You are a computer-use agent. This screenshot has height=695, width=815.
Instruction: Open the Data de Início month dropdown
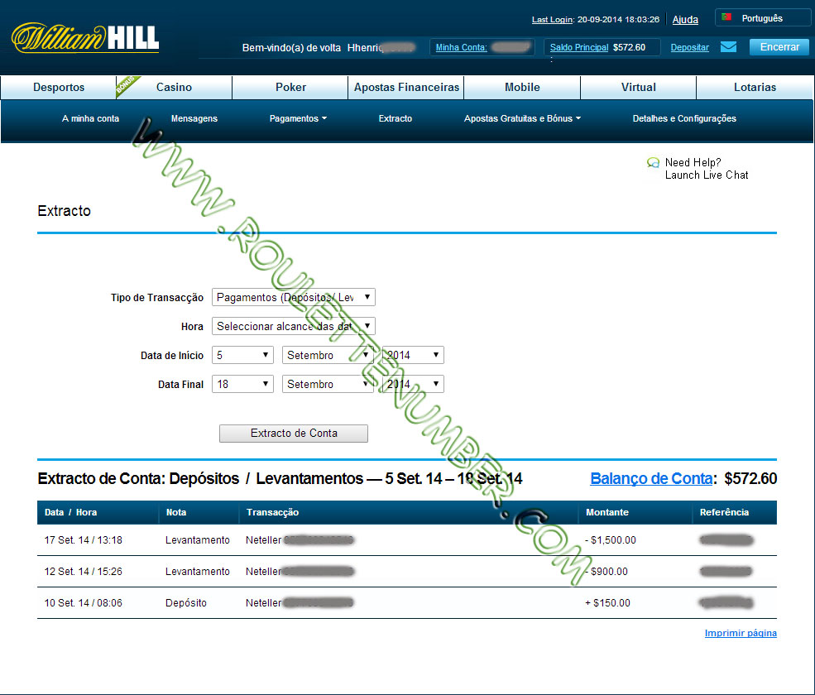[328, 355]
